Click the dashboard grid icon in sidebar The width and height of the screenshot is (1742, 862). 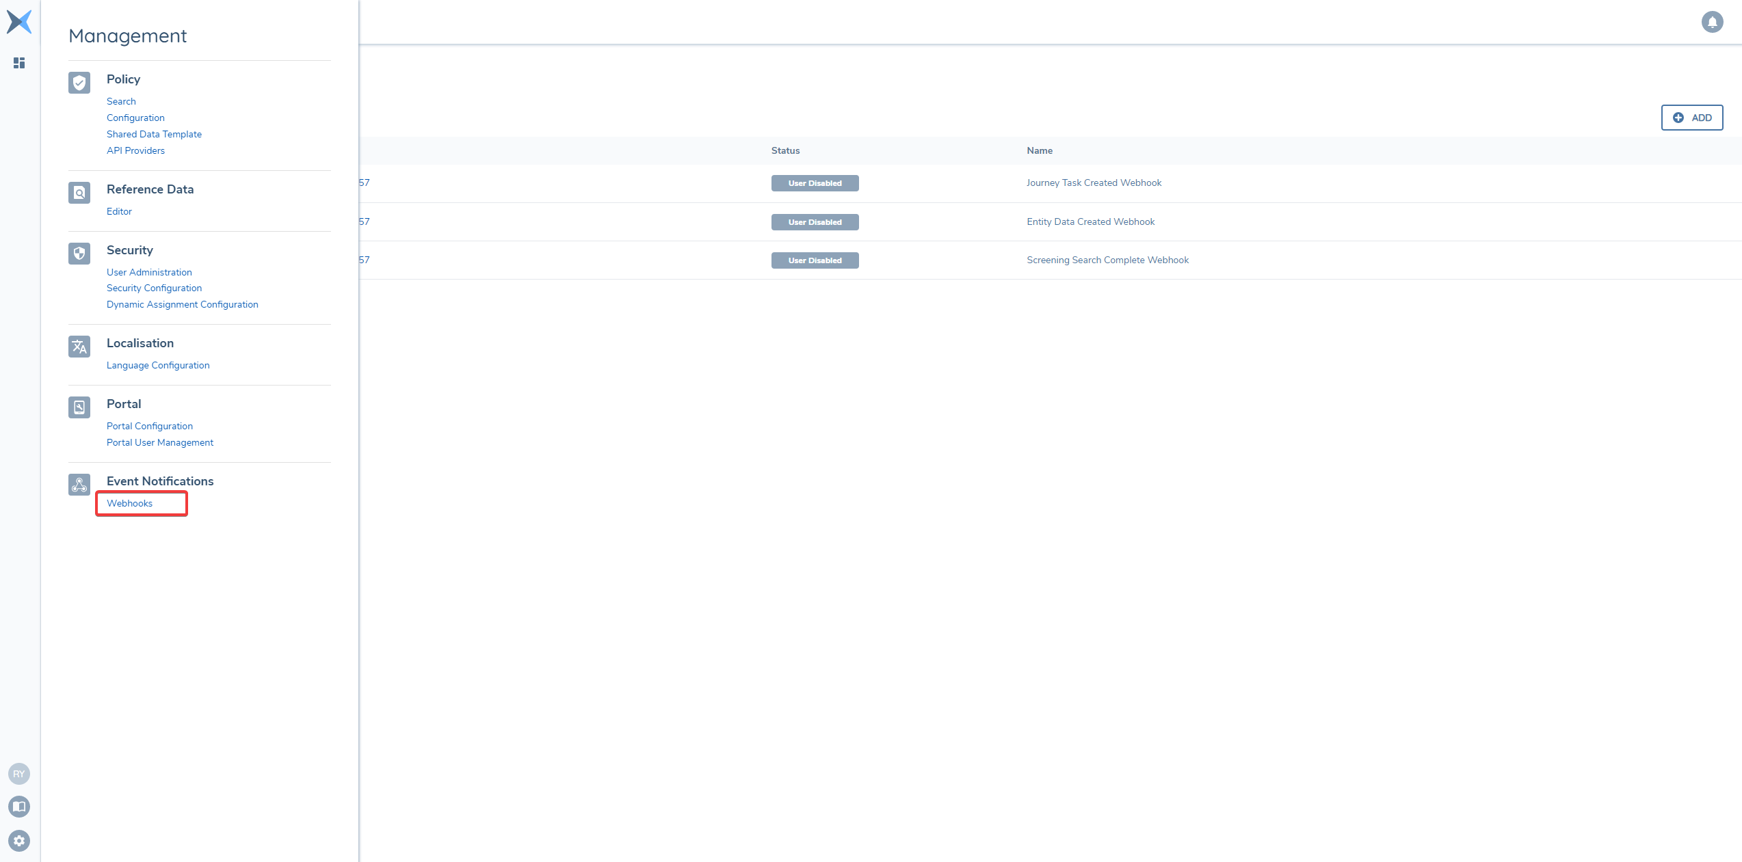(19, 63)
